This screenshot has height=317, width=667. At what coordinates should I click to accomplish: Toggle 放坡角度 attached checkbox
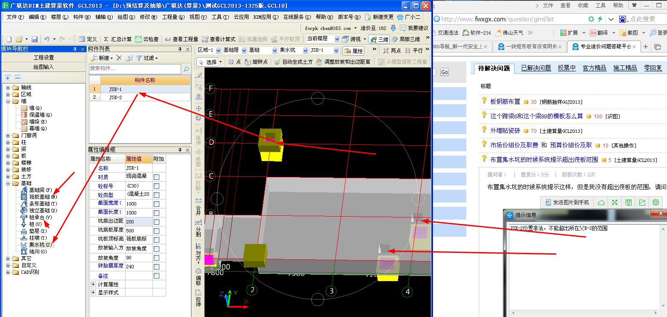pos(156,258)
